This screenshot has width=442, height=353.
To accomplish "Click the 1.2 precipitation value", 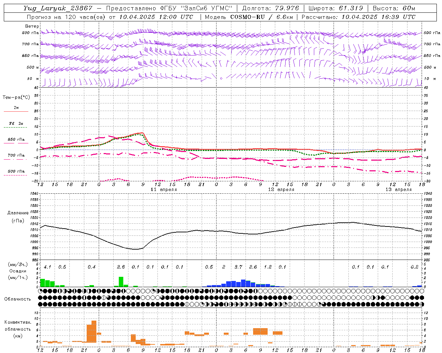I will [268, 267].
